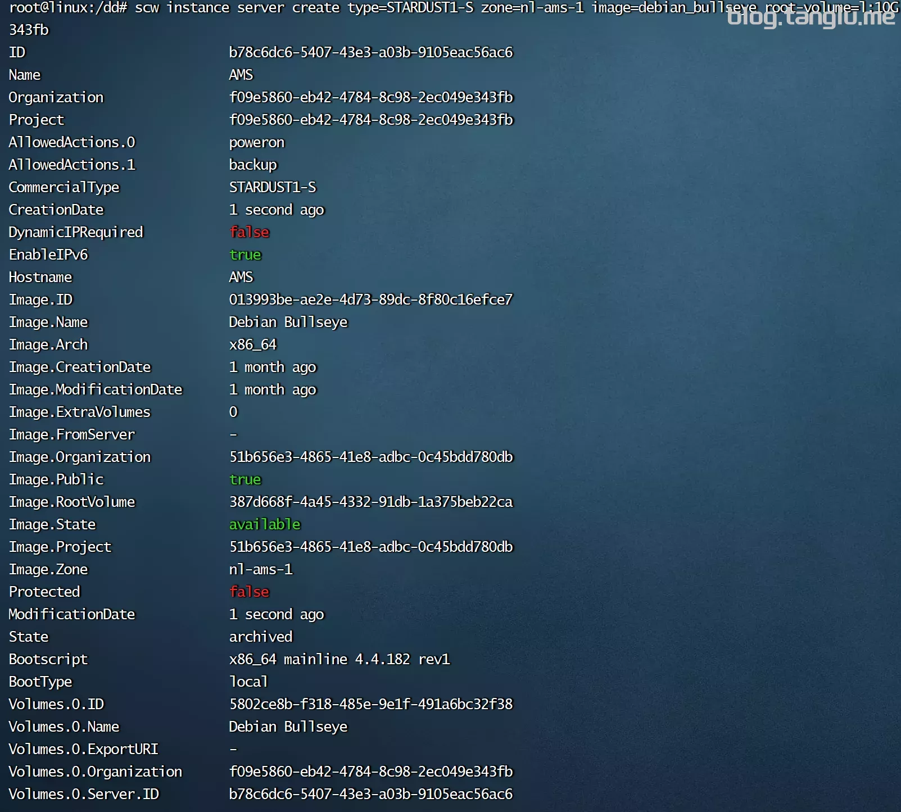Click Debian Bullseye in the Image.Name row
Screen dimensions: 901x812
coord(288,322)
